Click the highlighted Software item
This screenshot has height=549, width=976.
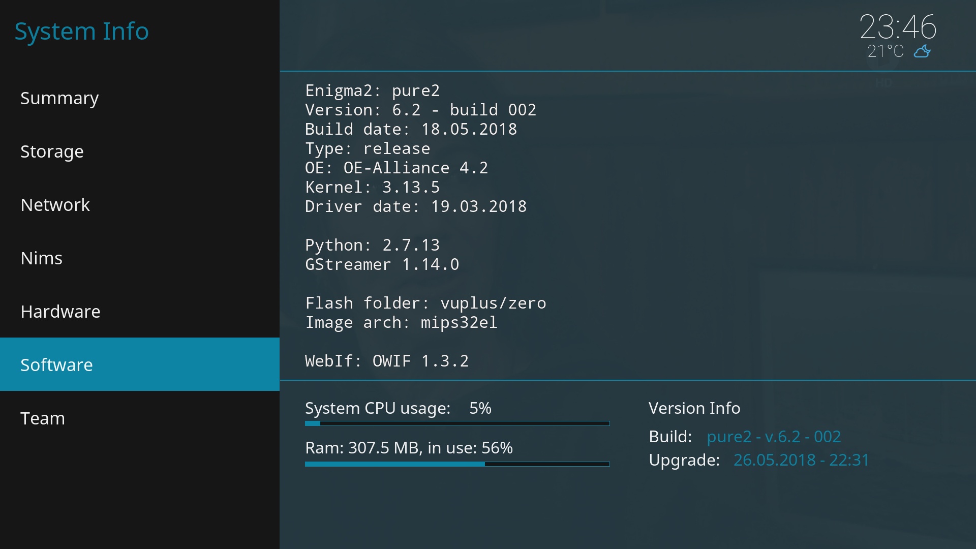[140, 364]
